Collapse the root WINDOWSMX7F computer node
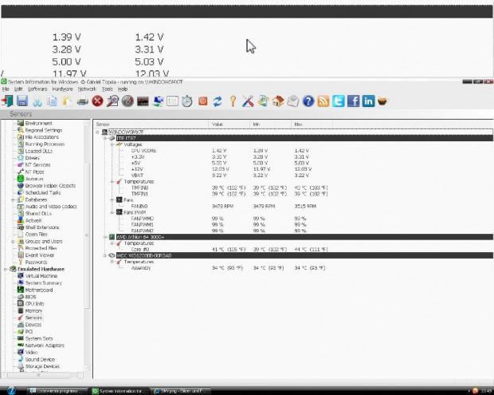Image resolution: width=494 pixels, height=395 pixels. [97, 132]
